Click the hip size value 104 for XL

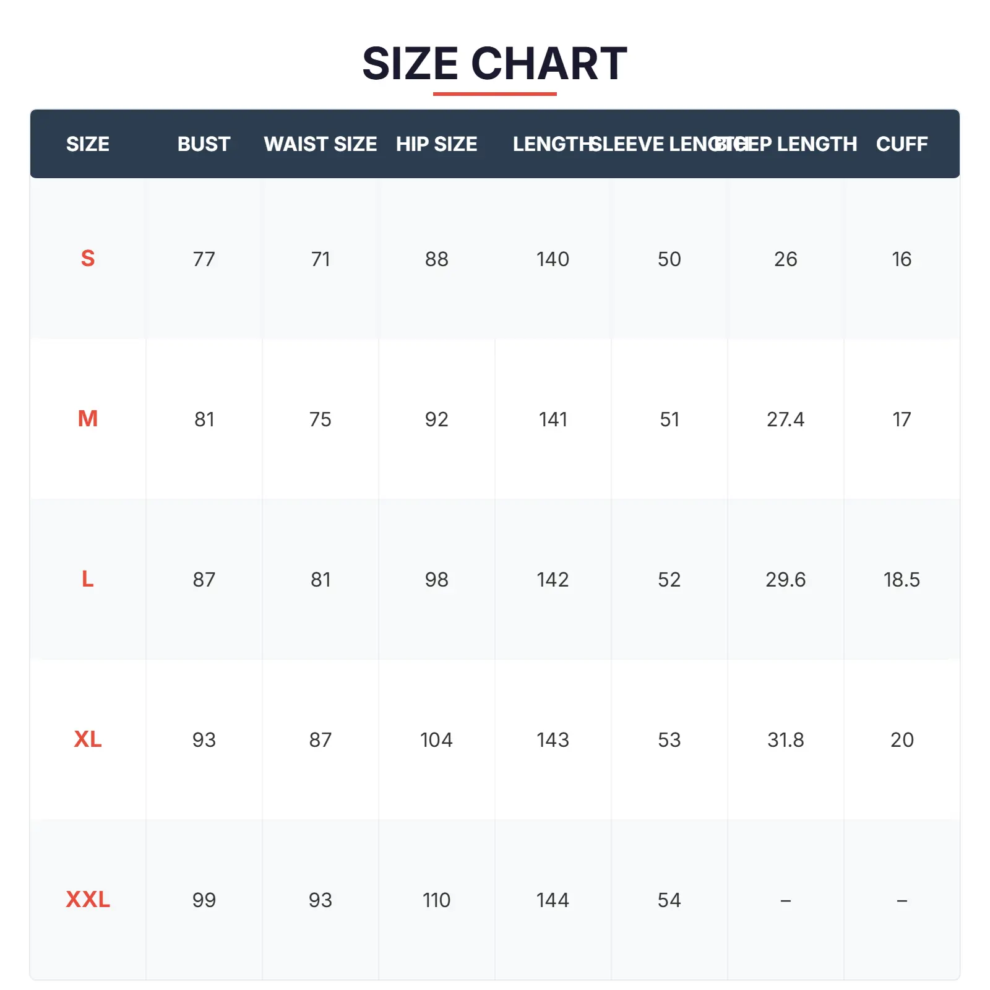pos(436,739)
